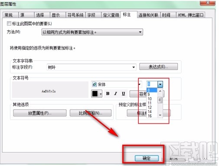Image resolution: width=219 pixels, height=166 pixels.
Task: Expand the text color dropdown arrow
Action: coord(101,94)
